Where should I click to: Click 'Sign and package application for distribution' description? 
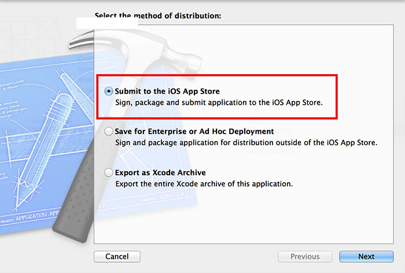[x=246, y=142]
